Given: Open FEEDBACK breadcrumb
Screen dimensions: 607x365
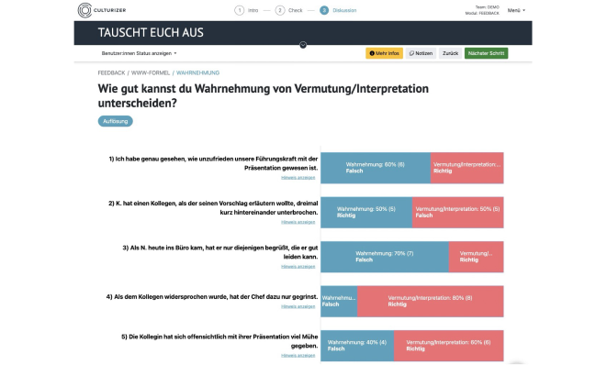Looking at the screenshot, I should (111, 72).
